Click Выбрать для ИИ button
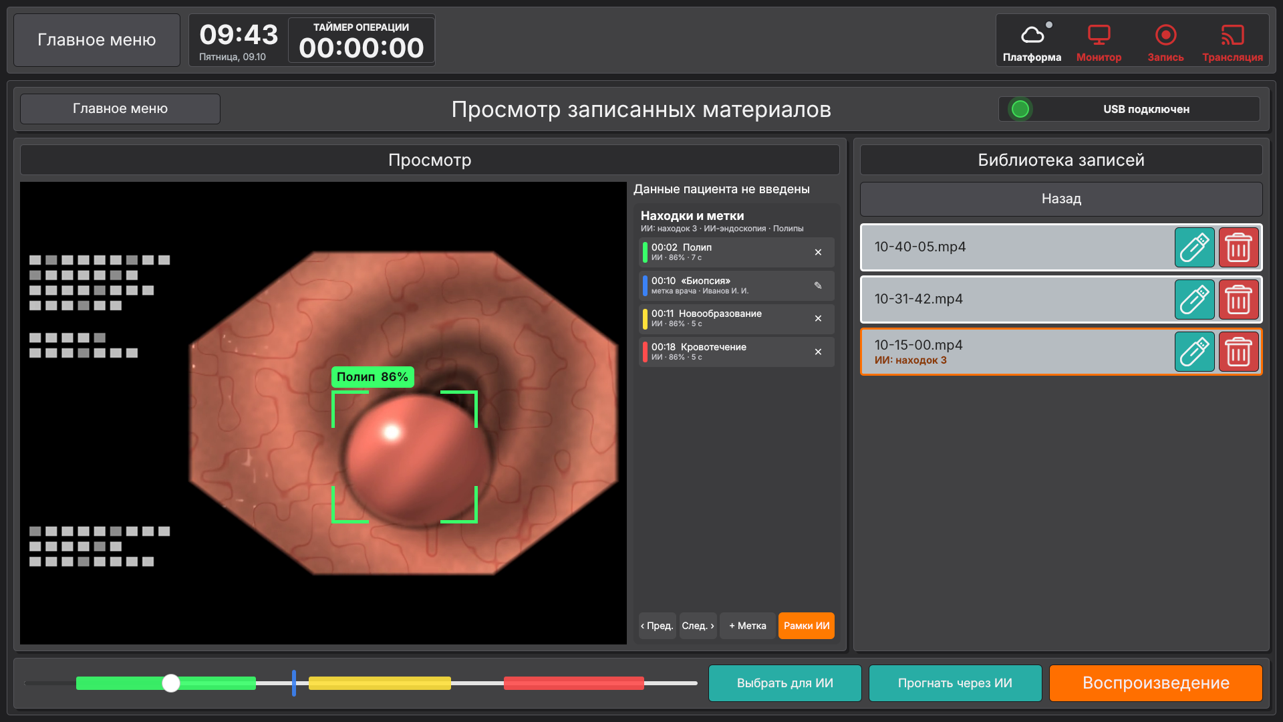This screenshot has height=722, width=1283. (x=785, y=683)
